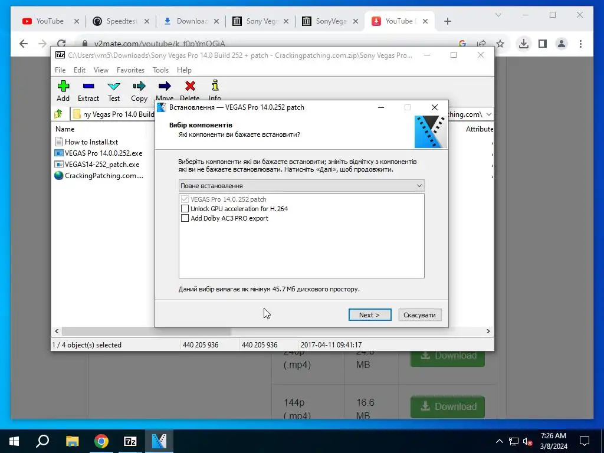This screenshot has height=453, width=604.
Task: Open Help menu in 7-Zip
Action: [x=184, y=70]
